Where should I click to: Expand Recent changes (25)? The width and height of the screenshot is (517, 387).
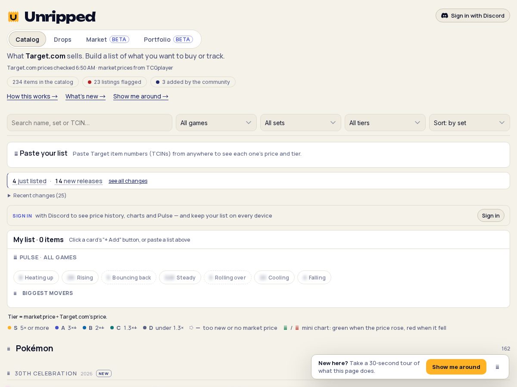point(37,195)
